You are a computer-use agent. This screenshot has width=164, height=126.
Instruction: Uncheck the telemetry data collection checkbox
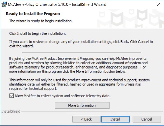coord(12,96)
